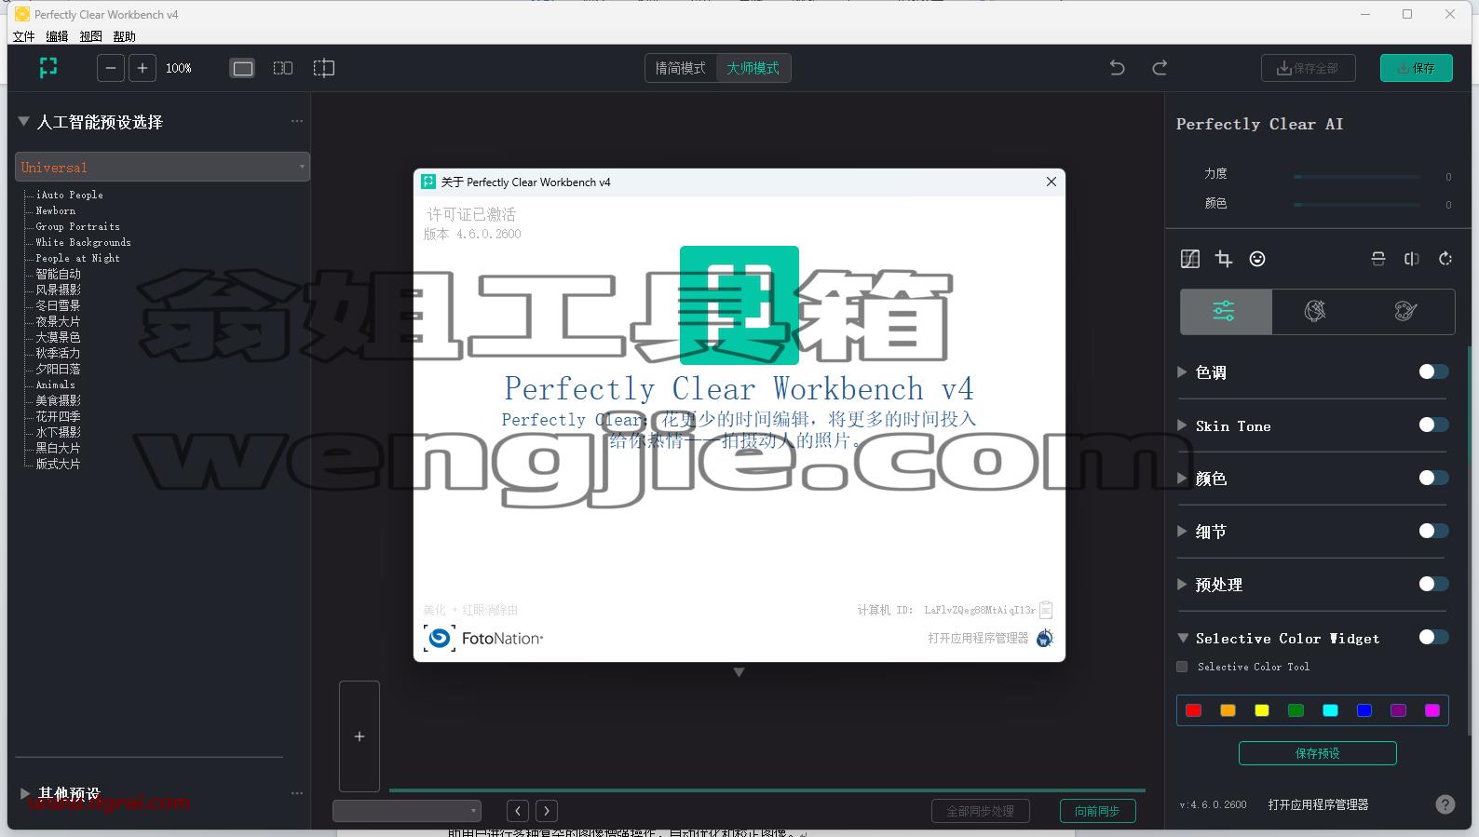The image size is (1479, 837).
Task: Toggle the 预处理 switch
Action: (1433, 584)
